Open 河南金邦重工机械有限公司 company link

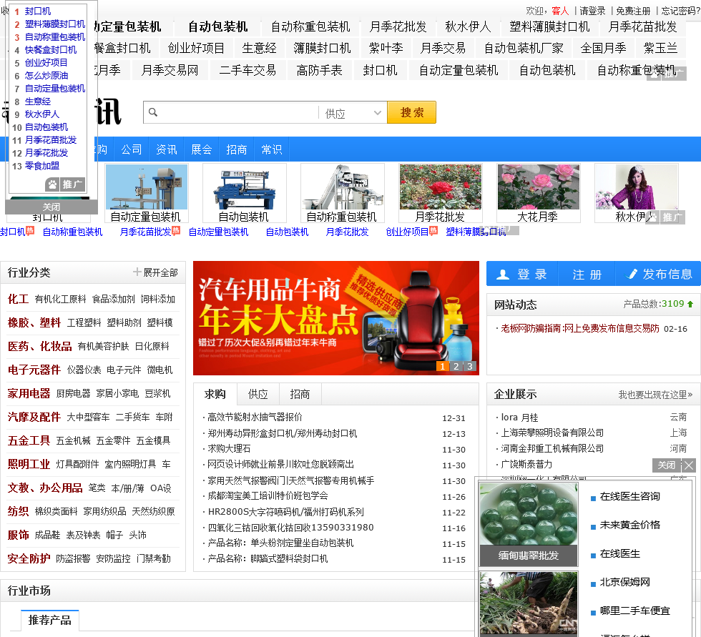pos(552,448)
